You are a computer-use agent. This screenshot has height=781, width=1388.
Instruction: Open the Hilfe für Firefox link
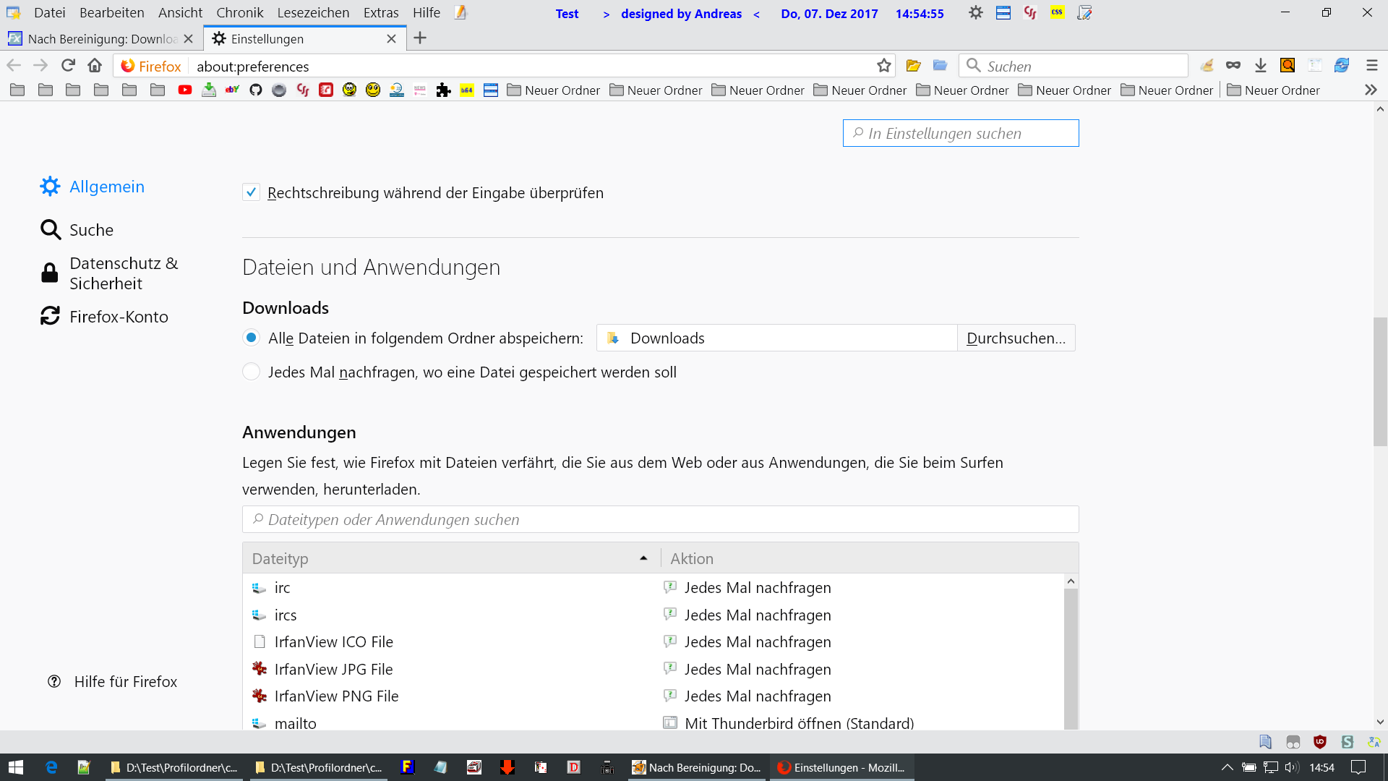pos(125,681)
